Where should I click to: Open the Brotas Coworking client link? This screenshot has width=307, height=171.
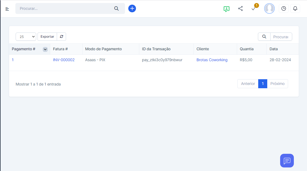click(x=212, y=60)
